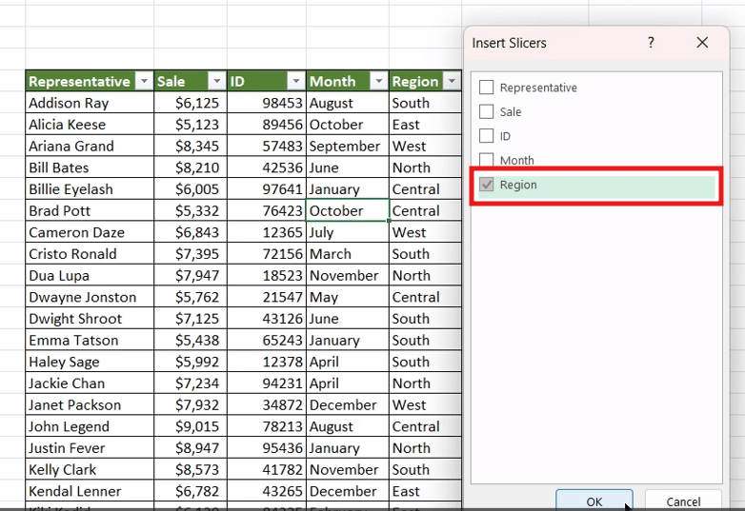Select the cell Cristo Ronald
Image resolution: width=745 pixels, height=511 pixels.
[90, 253]
